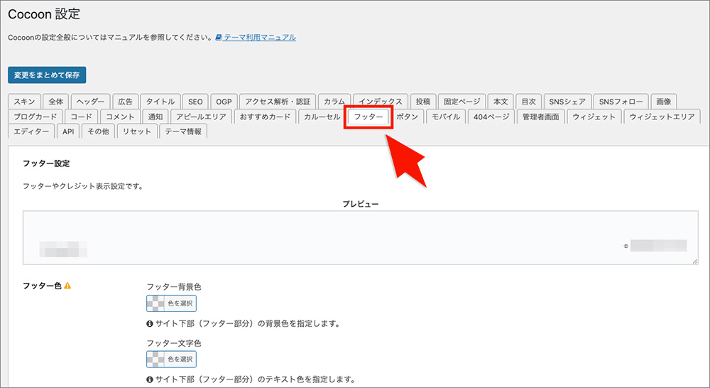The height and width of the screenshot is (388, 710).
Task: Open the コード tab
Action: pyautogui.click(x=82, y=117)
